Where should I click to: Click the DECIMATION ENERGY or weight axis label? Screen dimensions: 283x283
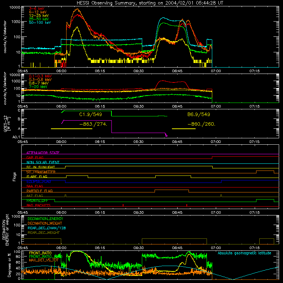point(5,230)
